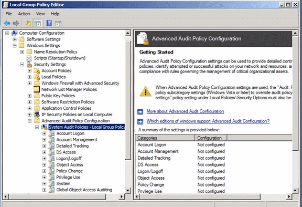Toggle the Show/Hide Action Pane icon
The height and width of the screenshot is (207, 302).
coord(58,24)
